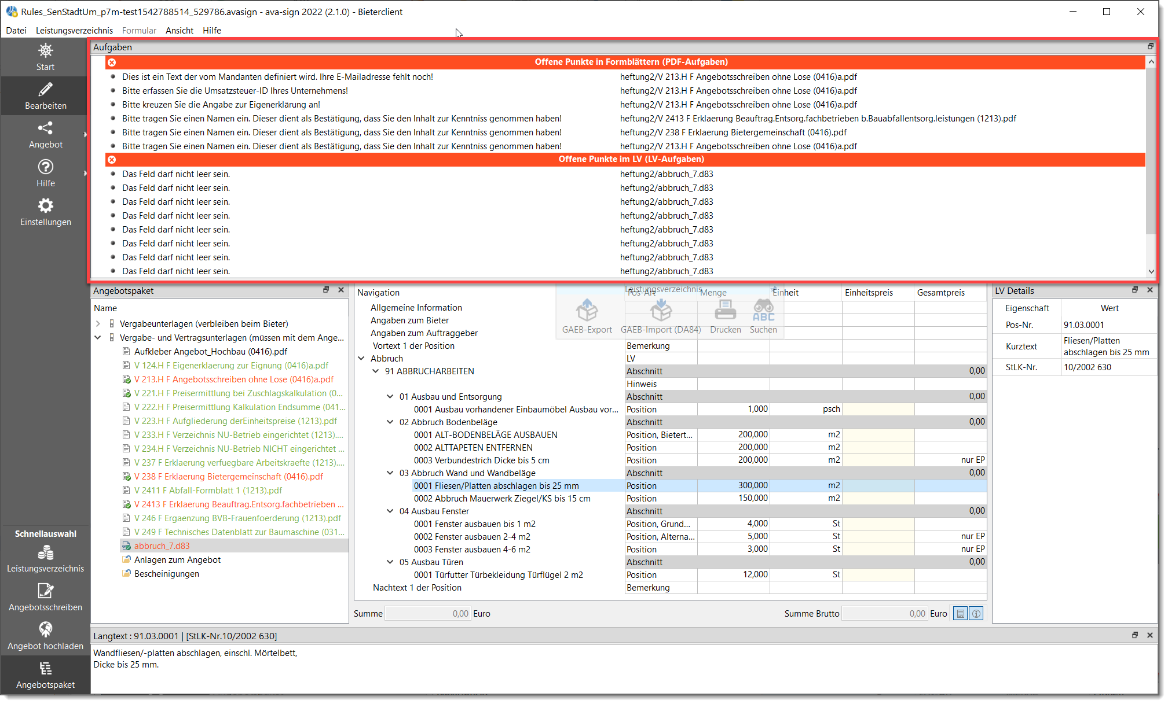Screen dimensions: 1168x704
Task: Click Umsatzsteuer-ID task entry
Action: pyautogui.click(x=235, y=91)
